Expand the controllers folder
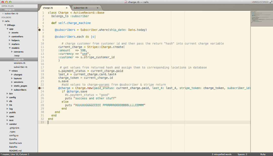Image resolution: width=273 pixels, height=156 pixels. coord(10,37)
